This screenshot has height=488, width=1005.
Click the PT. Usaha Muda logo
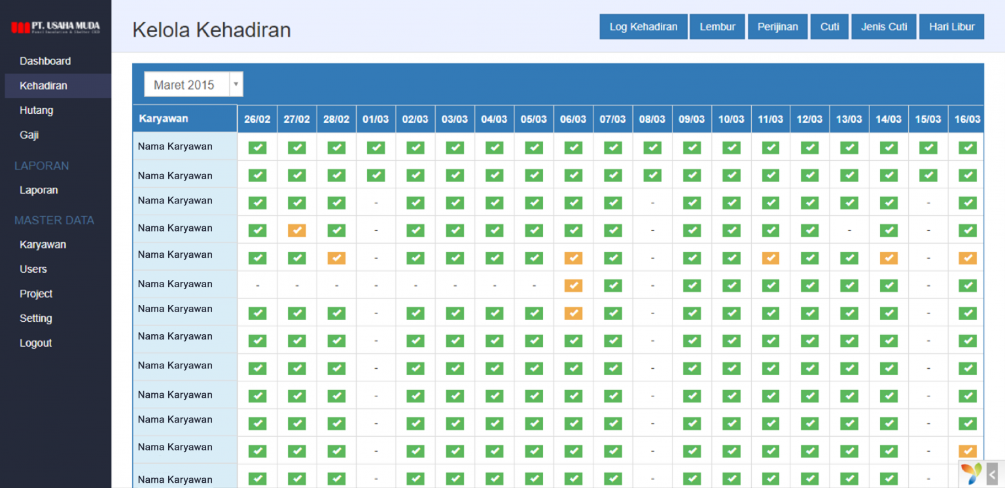(x=56, y=27)
